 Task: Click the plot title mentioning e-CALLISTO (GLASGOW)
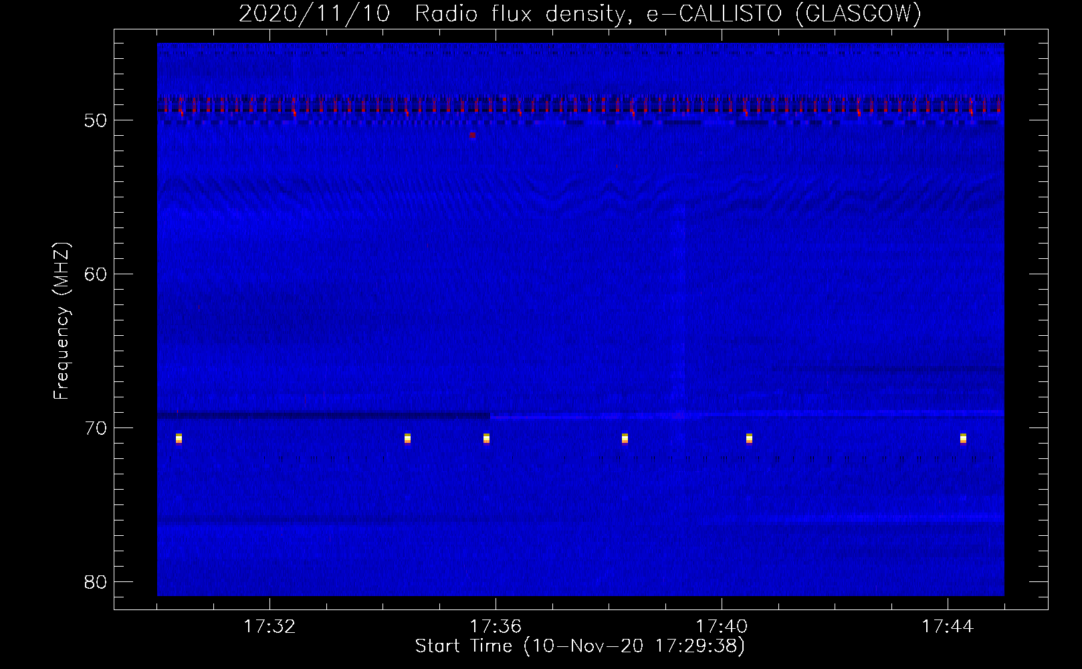click(580, 13)
